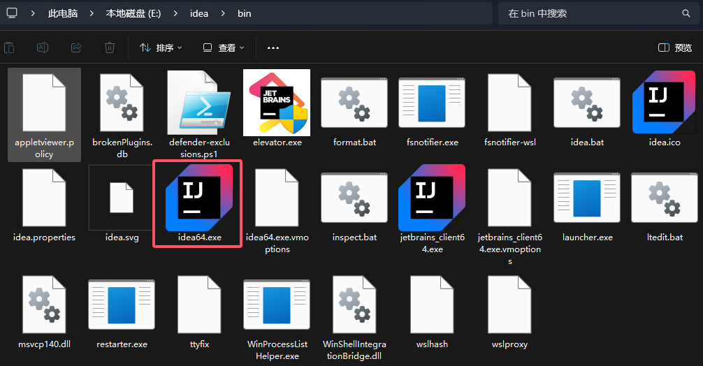703x366 pixels.
Task: Open the 排序 sort dropdown
Action: 161,47
